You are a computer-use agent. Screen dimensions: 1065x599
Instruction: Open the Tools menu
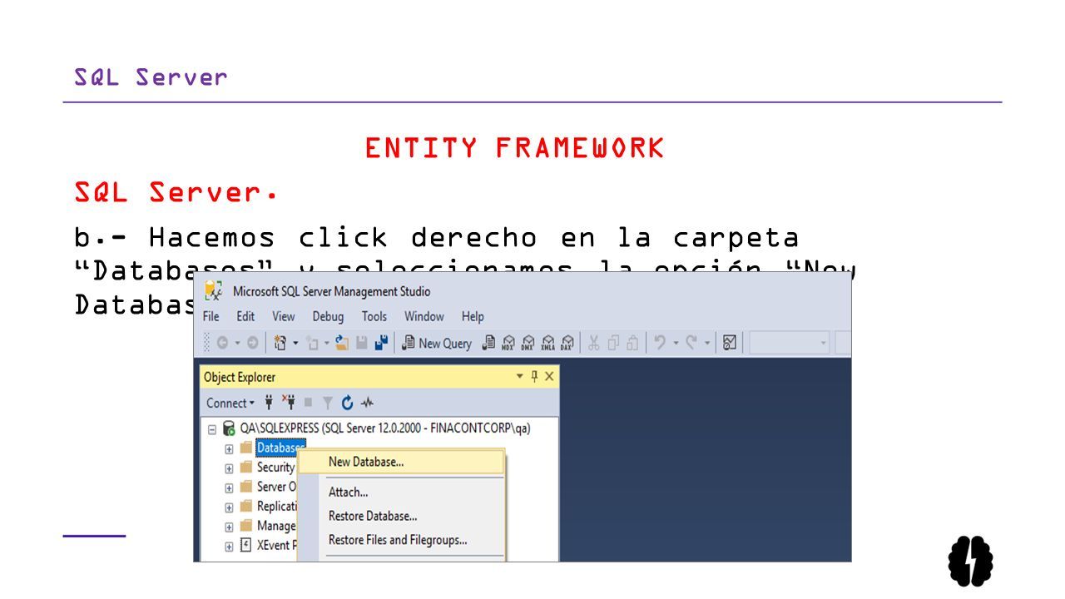point(374,316)
